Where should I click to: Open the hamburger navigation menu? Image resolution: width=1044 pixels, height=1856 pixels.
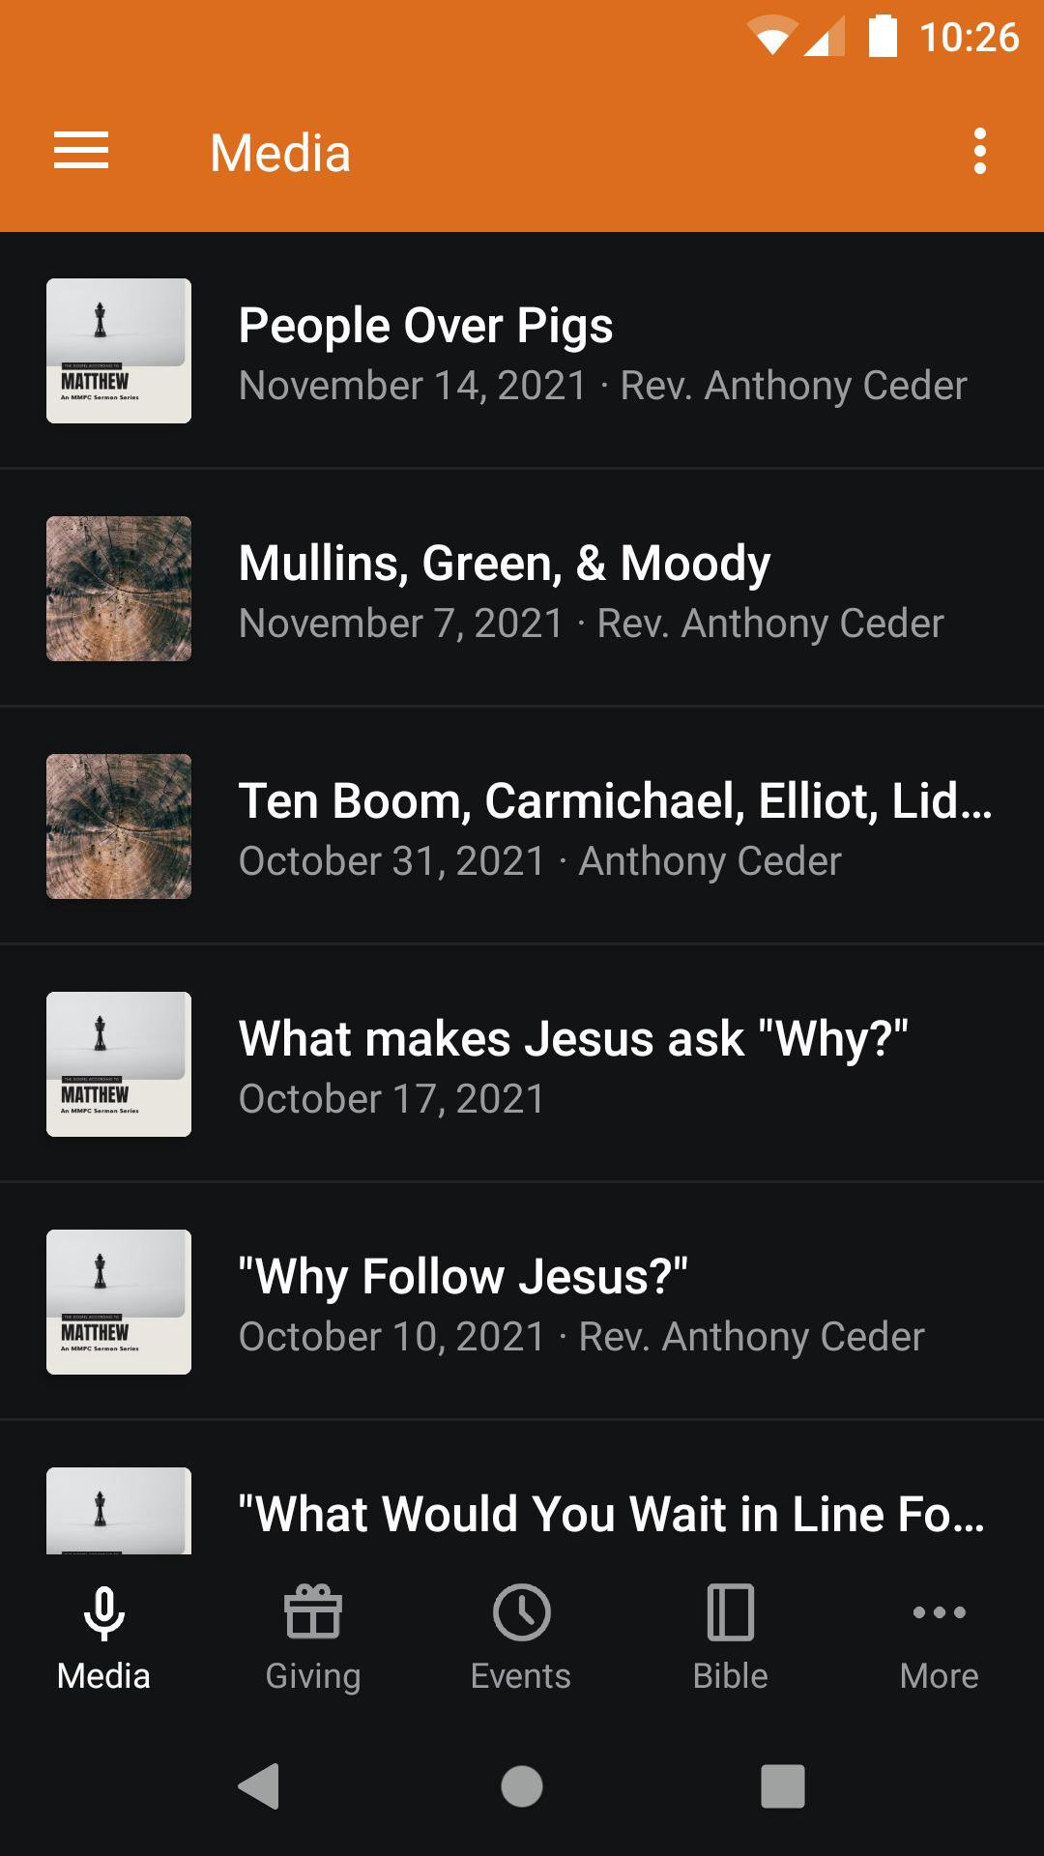[x=81, y=152]
